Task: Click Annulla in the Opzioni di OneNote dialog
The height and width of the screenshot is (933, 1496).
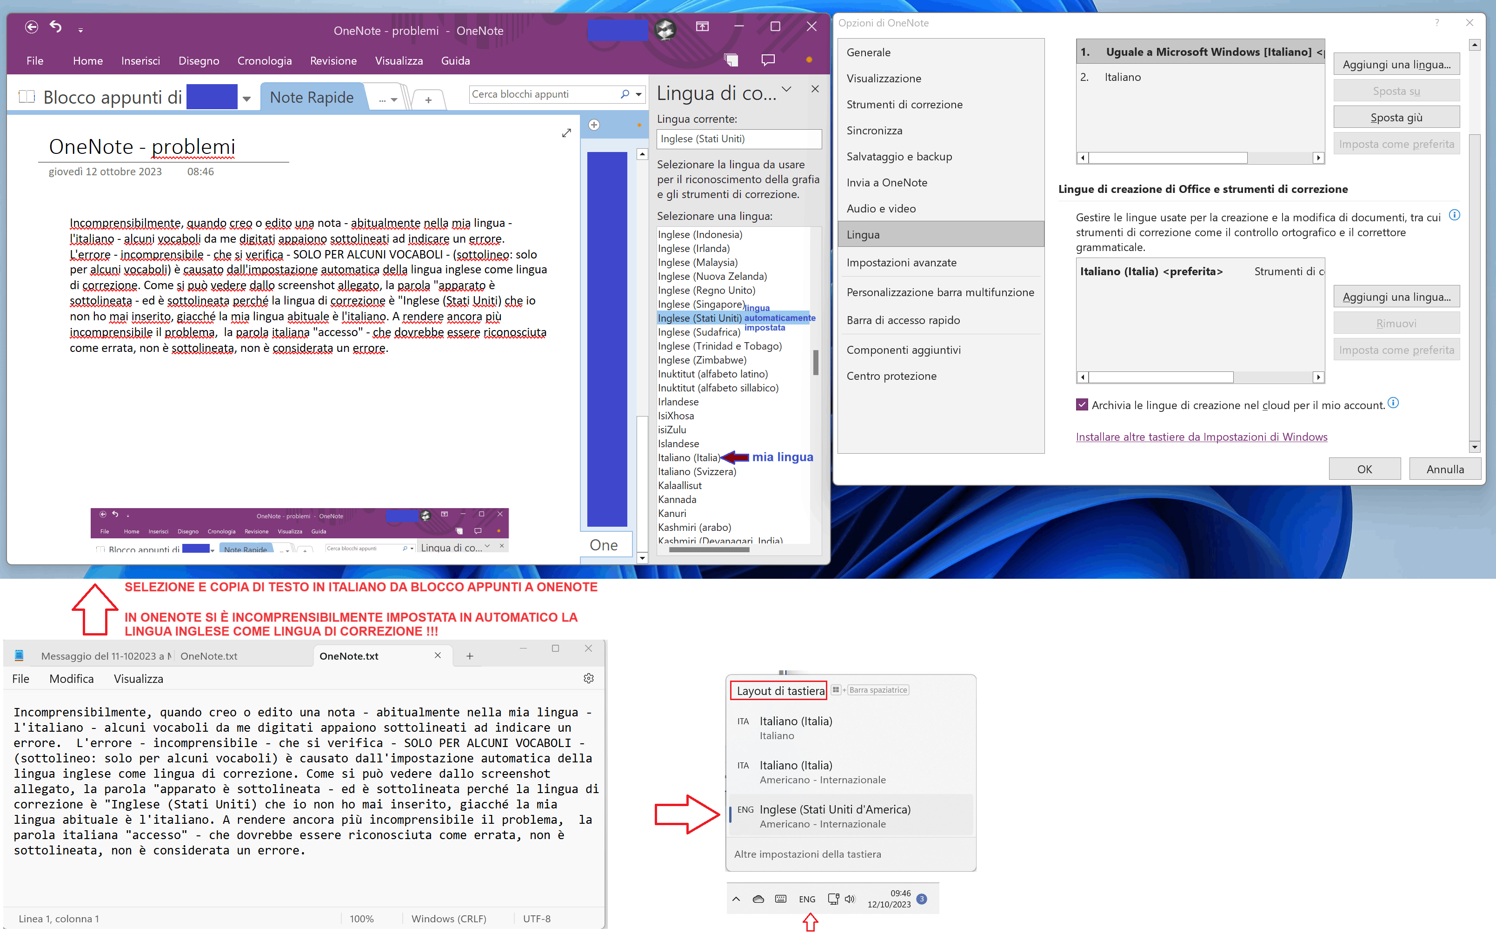Action: pos(1445,469)
